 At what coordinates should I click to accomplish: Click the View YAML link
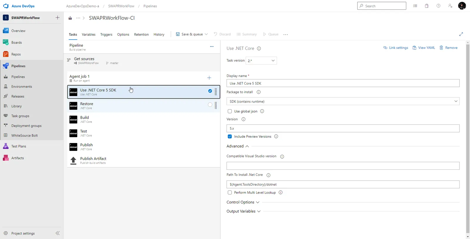[x=424, y=48]
